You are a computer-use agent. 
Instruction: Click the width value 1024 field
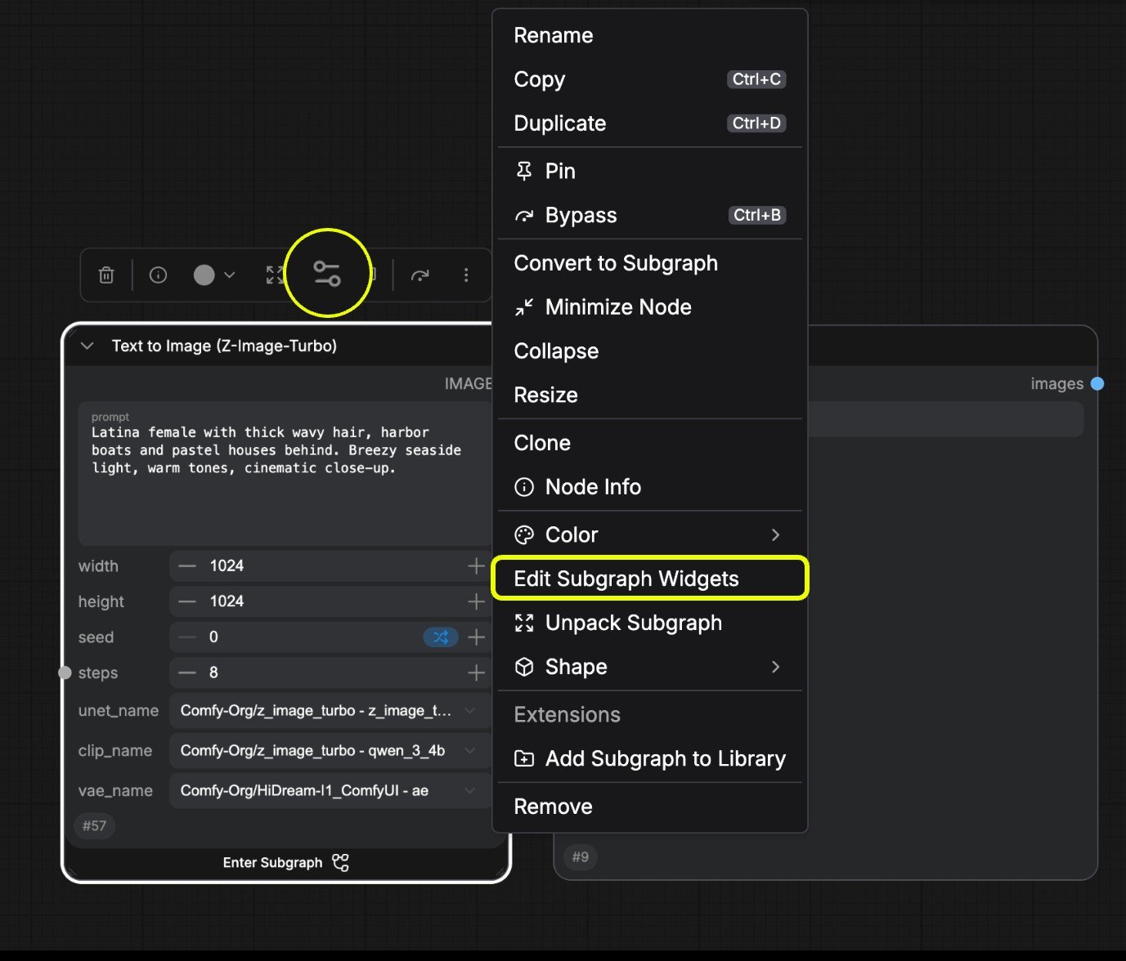(x=330, y=566)
